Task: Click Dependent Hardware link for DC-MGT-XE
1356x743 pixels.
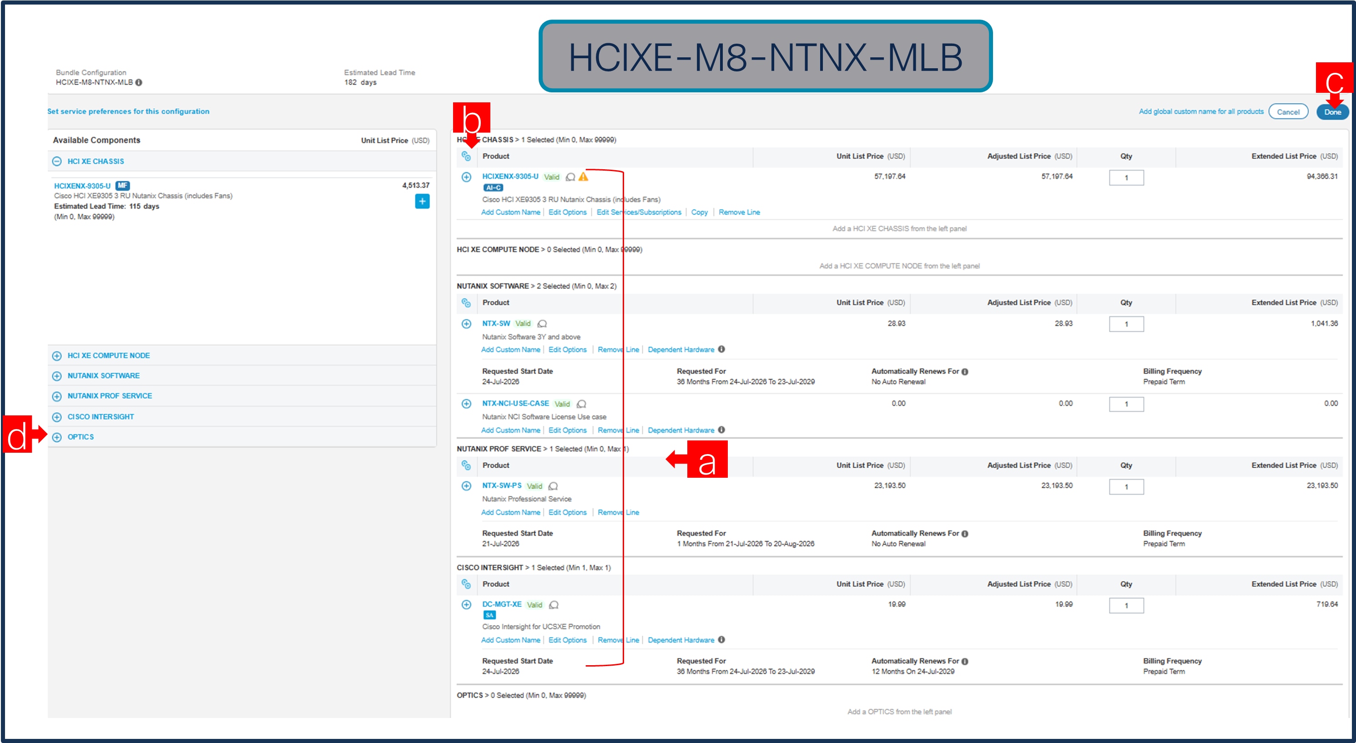Action: [681, 640]
